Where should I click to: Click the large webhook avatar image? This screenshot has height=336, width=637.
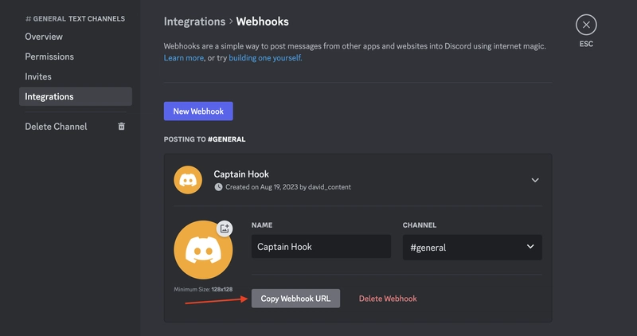point(203,250)
